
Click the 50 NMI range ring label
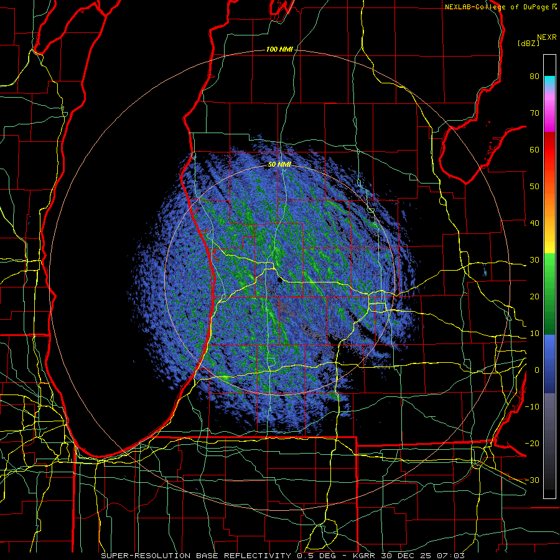pyautogui.click(x=279, y=165)
